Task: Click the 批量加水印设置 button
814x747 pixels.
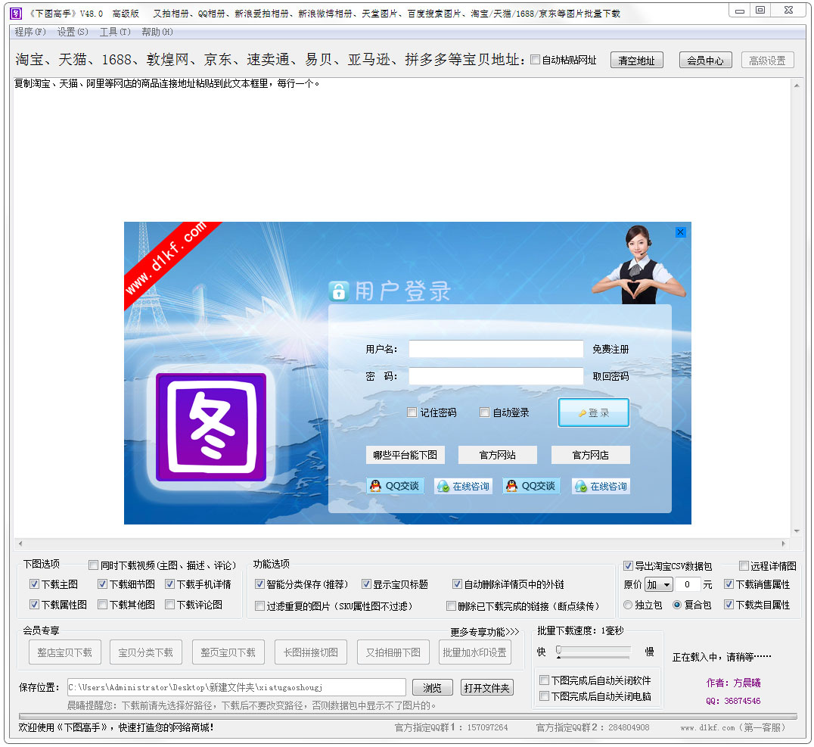Action: 474,652
